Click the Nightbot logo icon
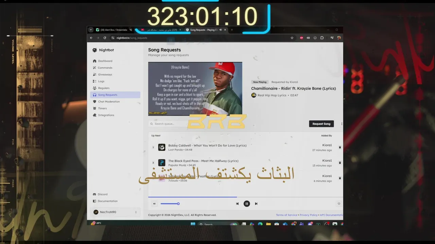Screen dimensions: 435x244 (x=94, y=50)
